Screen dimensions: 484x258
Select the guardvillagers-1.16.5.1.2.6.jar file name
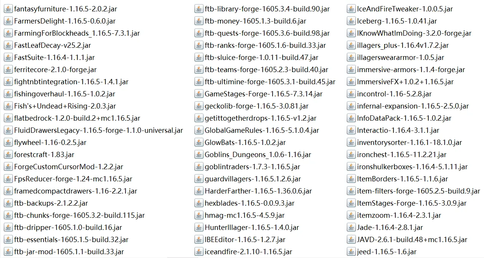[252, 179]
